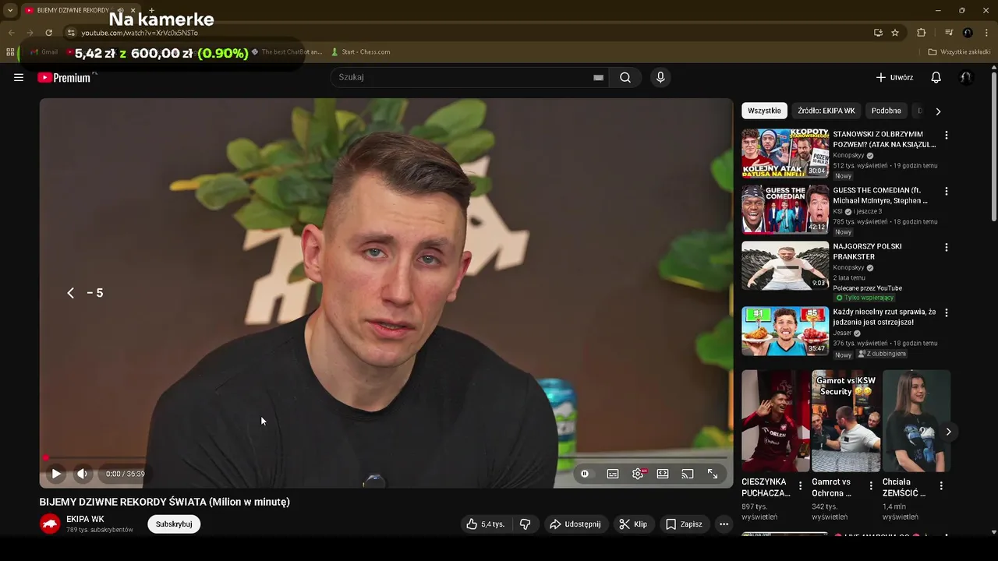998x561 pixels.
Task: Open Chrome profile avatar
Action: click(968, 33)
